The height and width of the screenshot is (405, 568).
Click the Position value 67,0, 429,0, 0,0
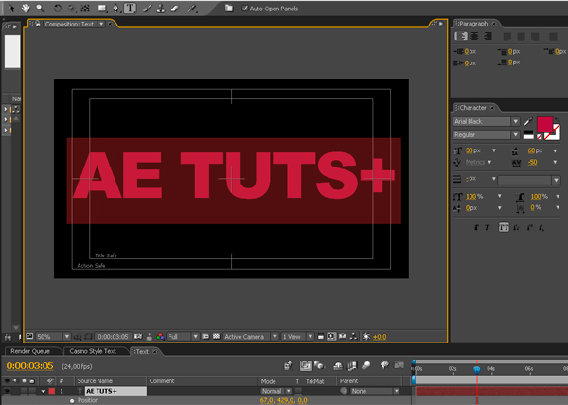283,400
